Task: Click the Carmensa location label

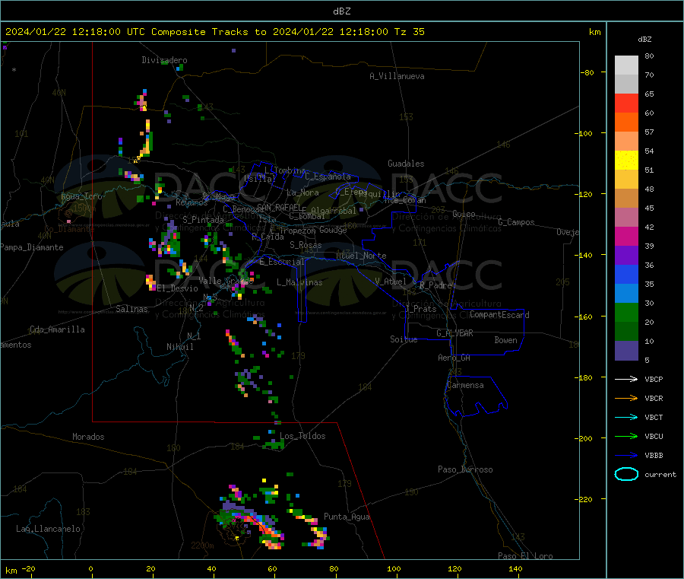Action: pos(465,385)
